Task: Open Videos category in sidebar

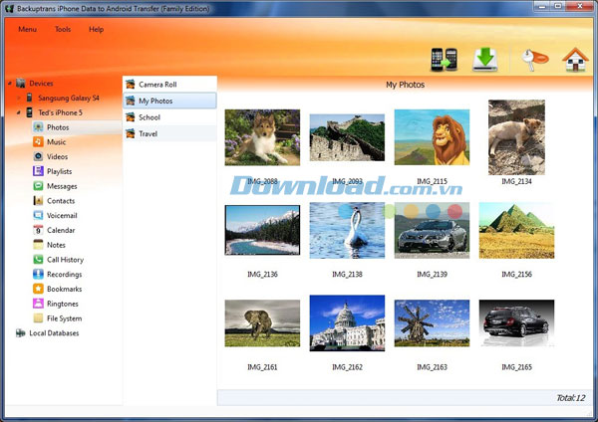Action: tap(58, 156)
